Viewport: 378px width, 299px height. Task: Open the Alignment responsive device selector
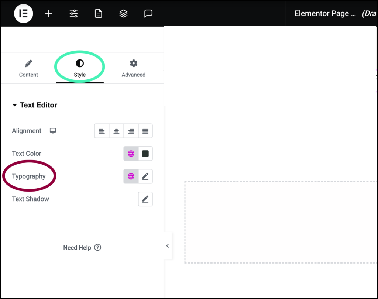click(x=53, y=131)
